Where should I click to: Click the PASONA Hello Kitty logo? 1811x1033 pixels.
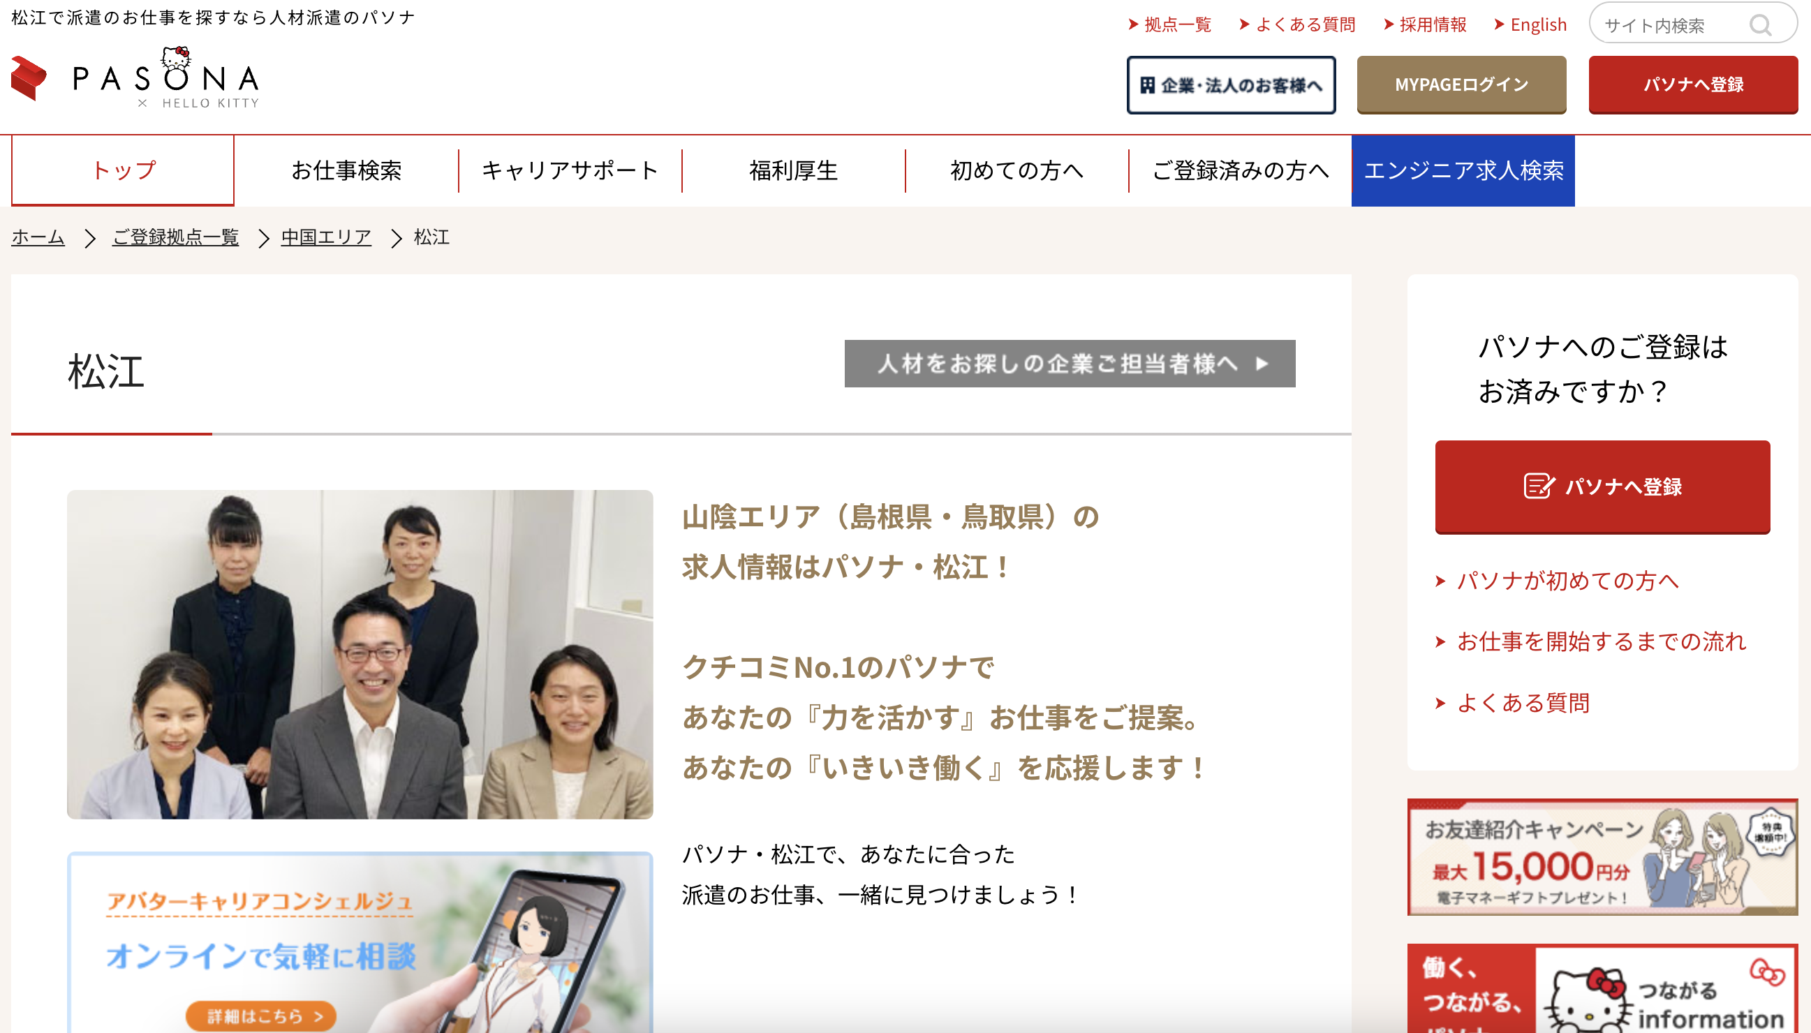click(135, 78)
